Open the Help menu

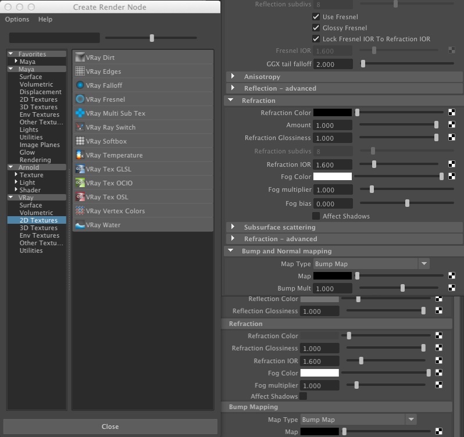coord(45,19)
